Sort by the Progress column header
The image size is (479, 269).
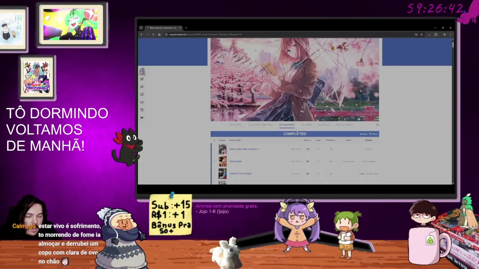[x=331, y=140]
